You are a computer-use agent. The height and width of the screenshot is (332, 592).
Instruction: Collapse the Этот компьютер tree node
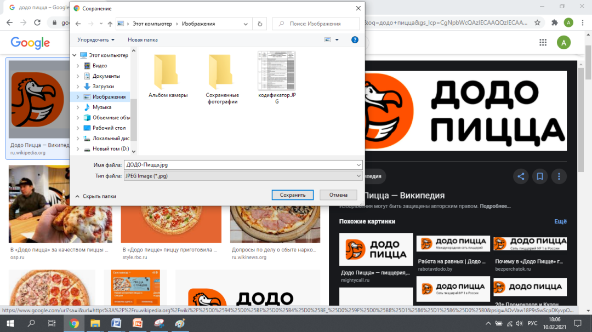75,55
